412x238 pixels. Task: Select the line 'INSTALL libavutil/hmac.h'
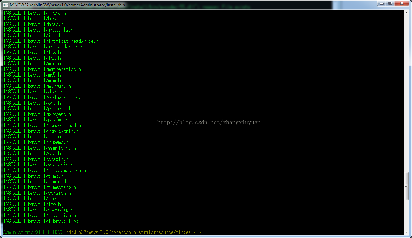coord(33,24)
